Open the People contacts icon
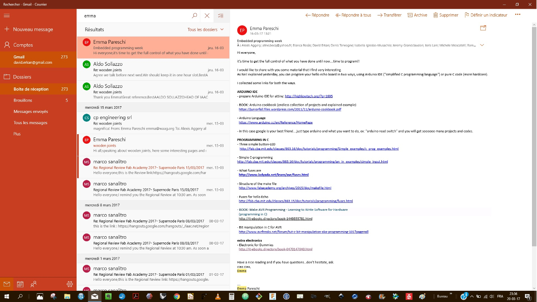Image resolution: width=537 pixels, height=302 pixels. [34, 284]
